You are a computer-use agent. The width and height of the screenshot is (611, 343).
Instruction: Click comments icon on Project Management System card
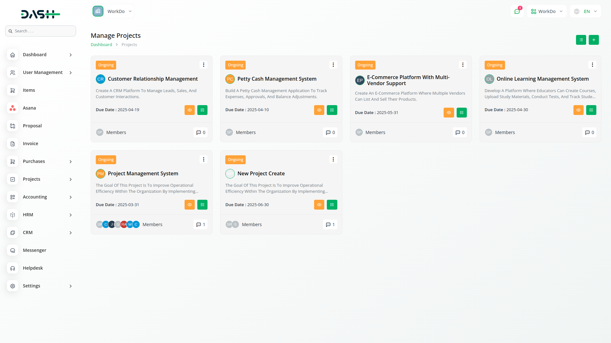(200, 225)
